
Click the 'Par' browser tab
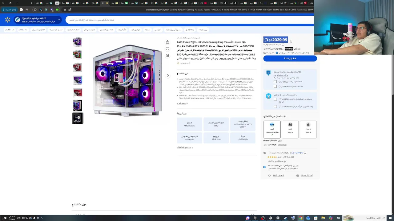click(x=65, y=3)
